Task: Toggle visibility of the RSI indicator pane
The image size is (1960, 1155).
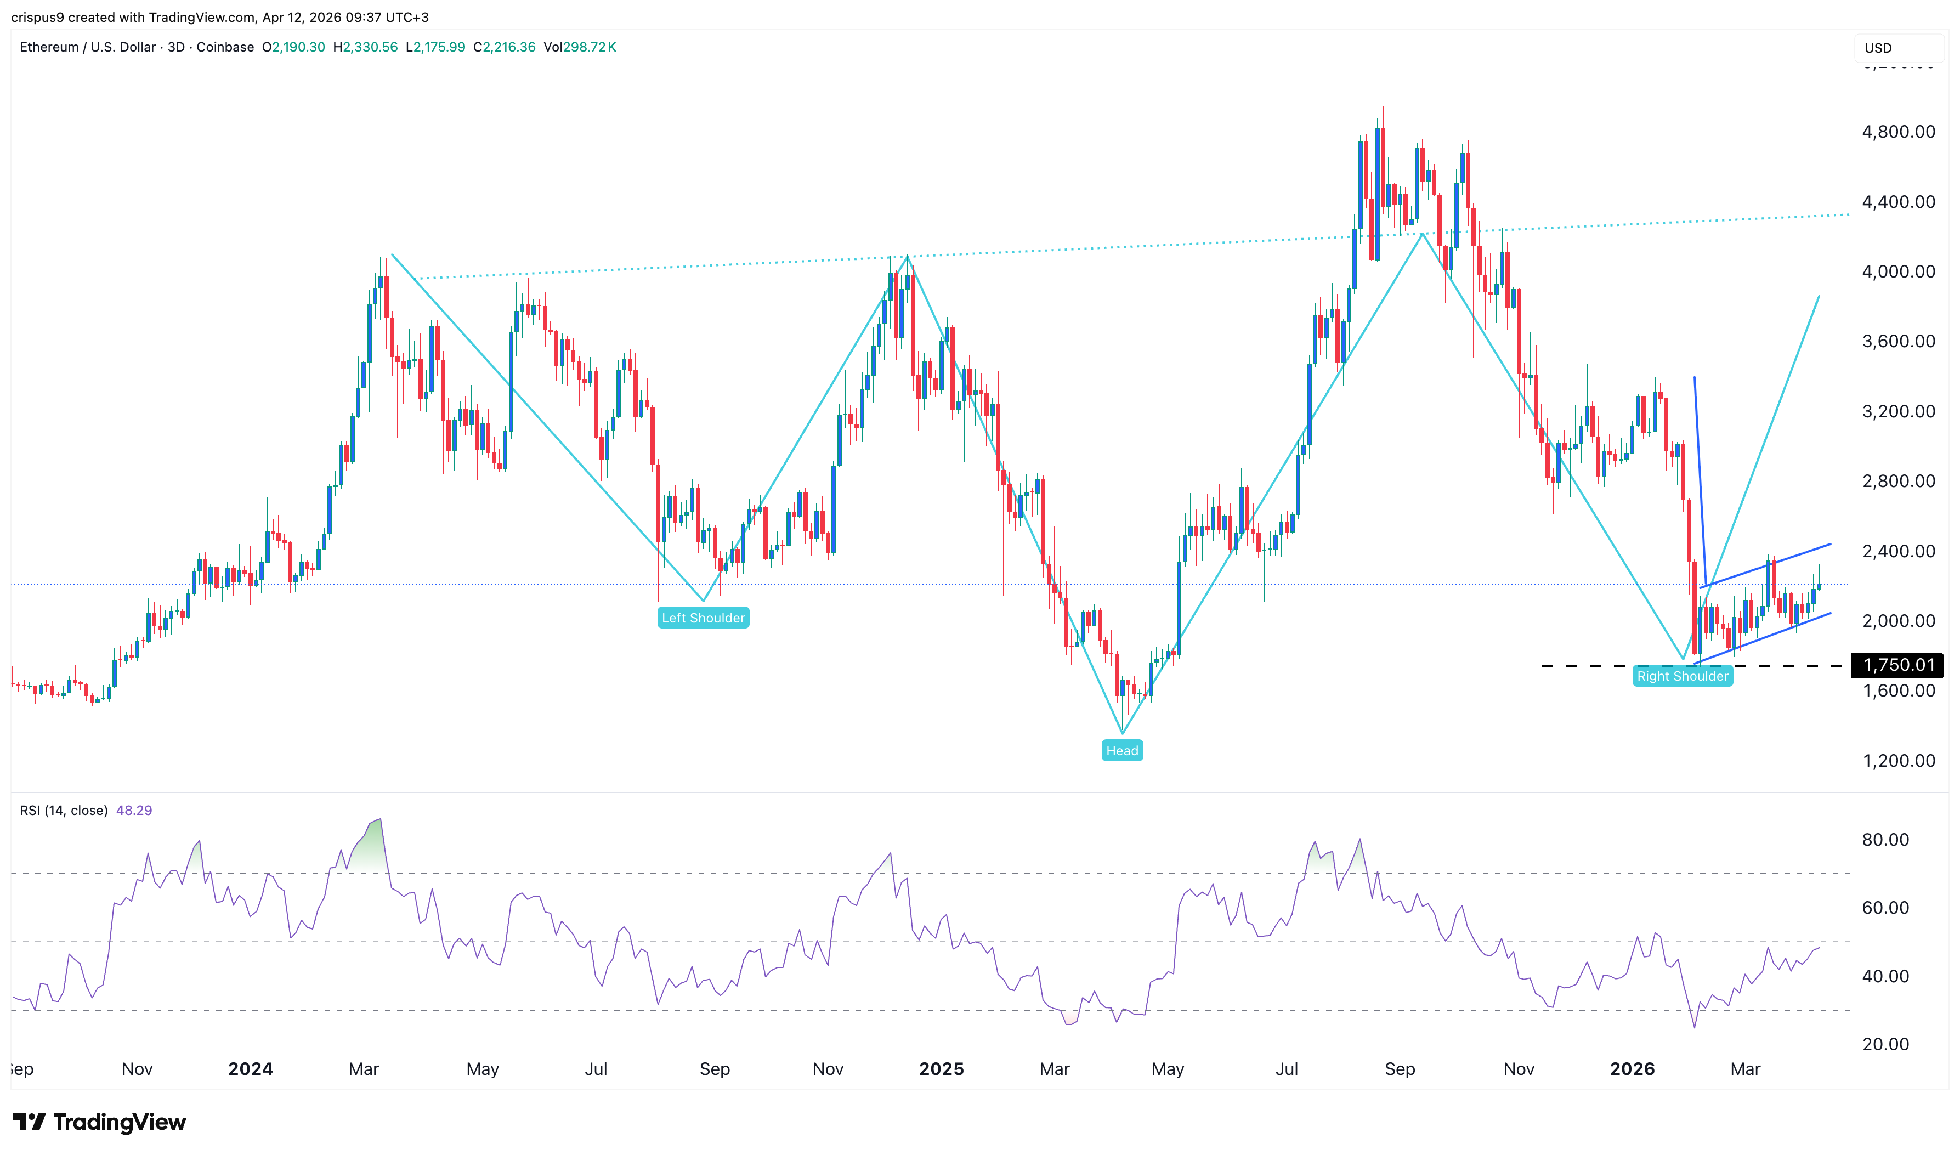Action: tap(65, 809)
